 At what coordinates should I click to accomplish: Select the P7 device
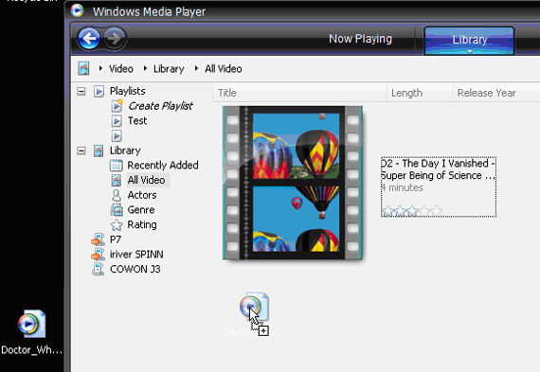[116, 239]
